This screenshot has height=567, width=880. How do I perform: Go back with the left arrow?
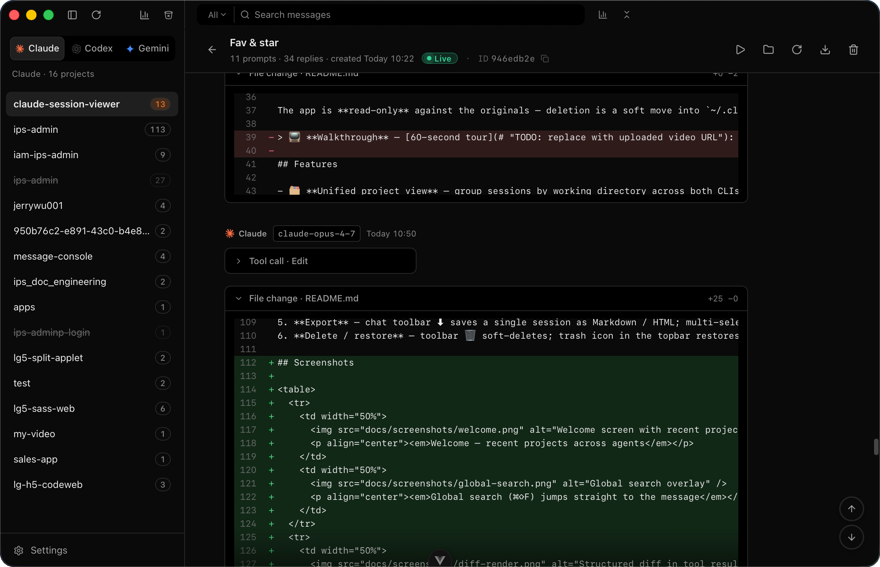click(x=212, y=50)
